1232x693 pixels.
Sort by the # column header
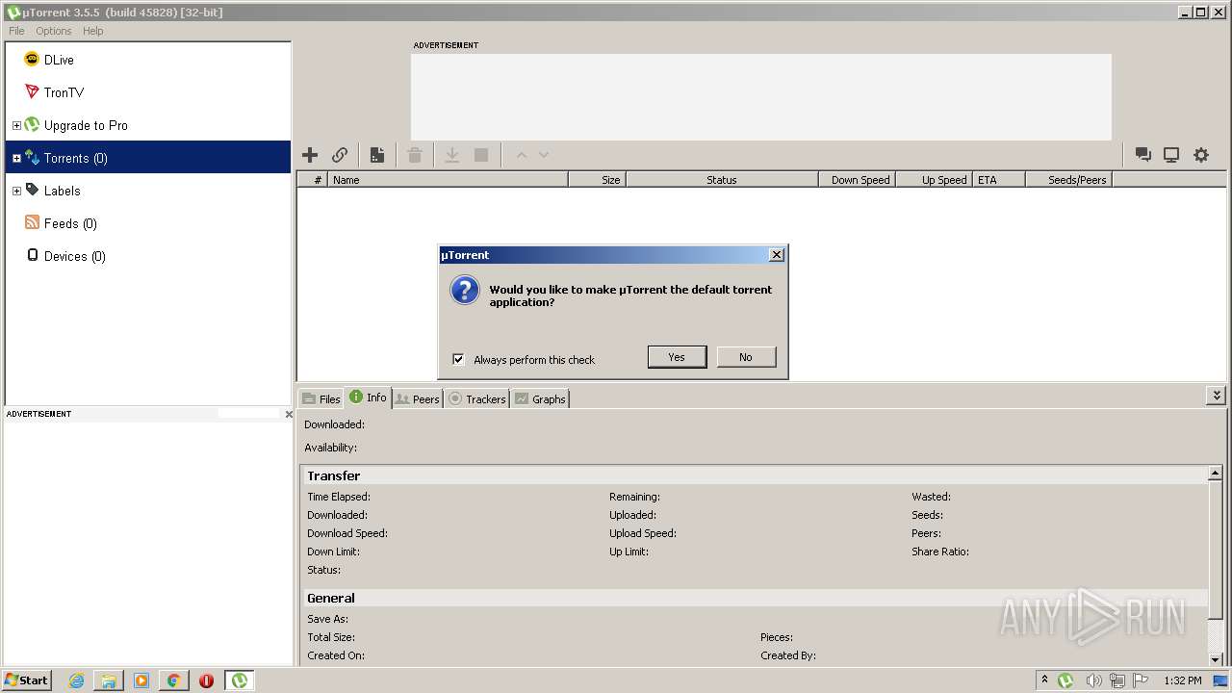(x=312, y=180)
